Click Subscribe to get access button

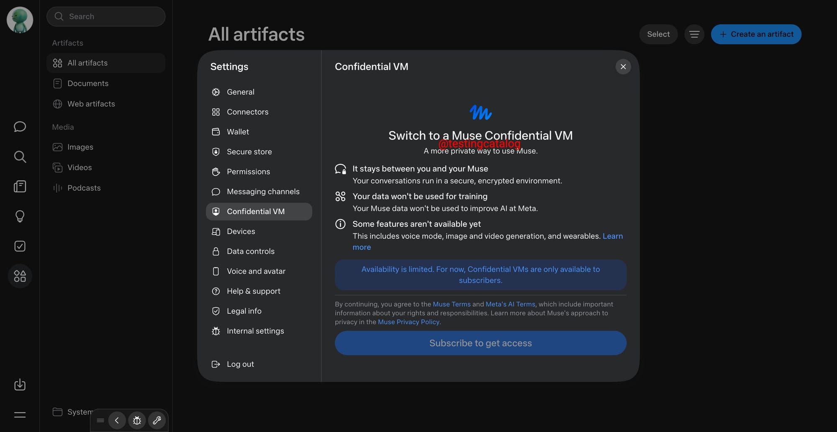480,343
